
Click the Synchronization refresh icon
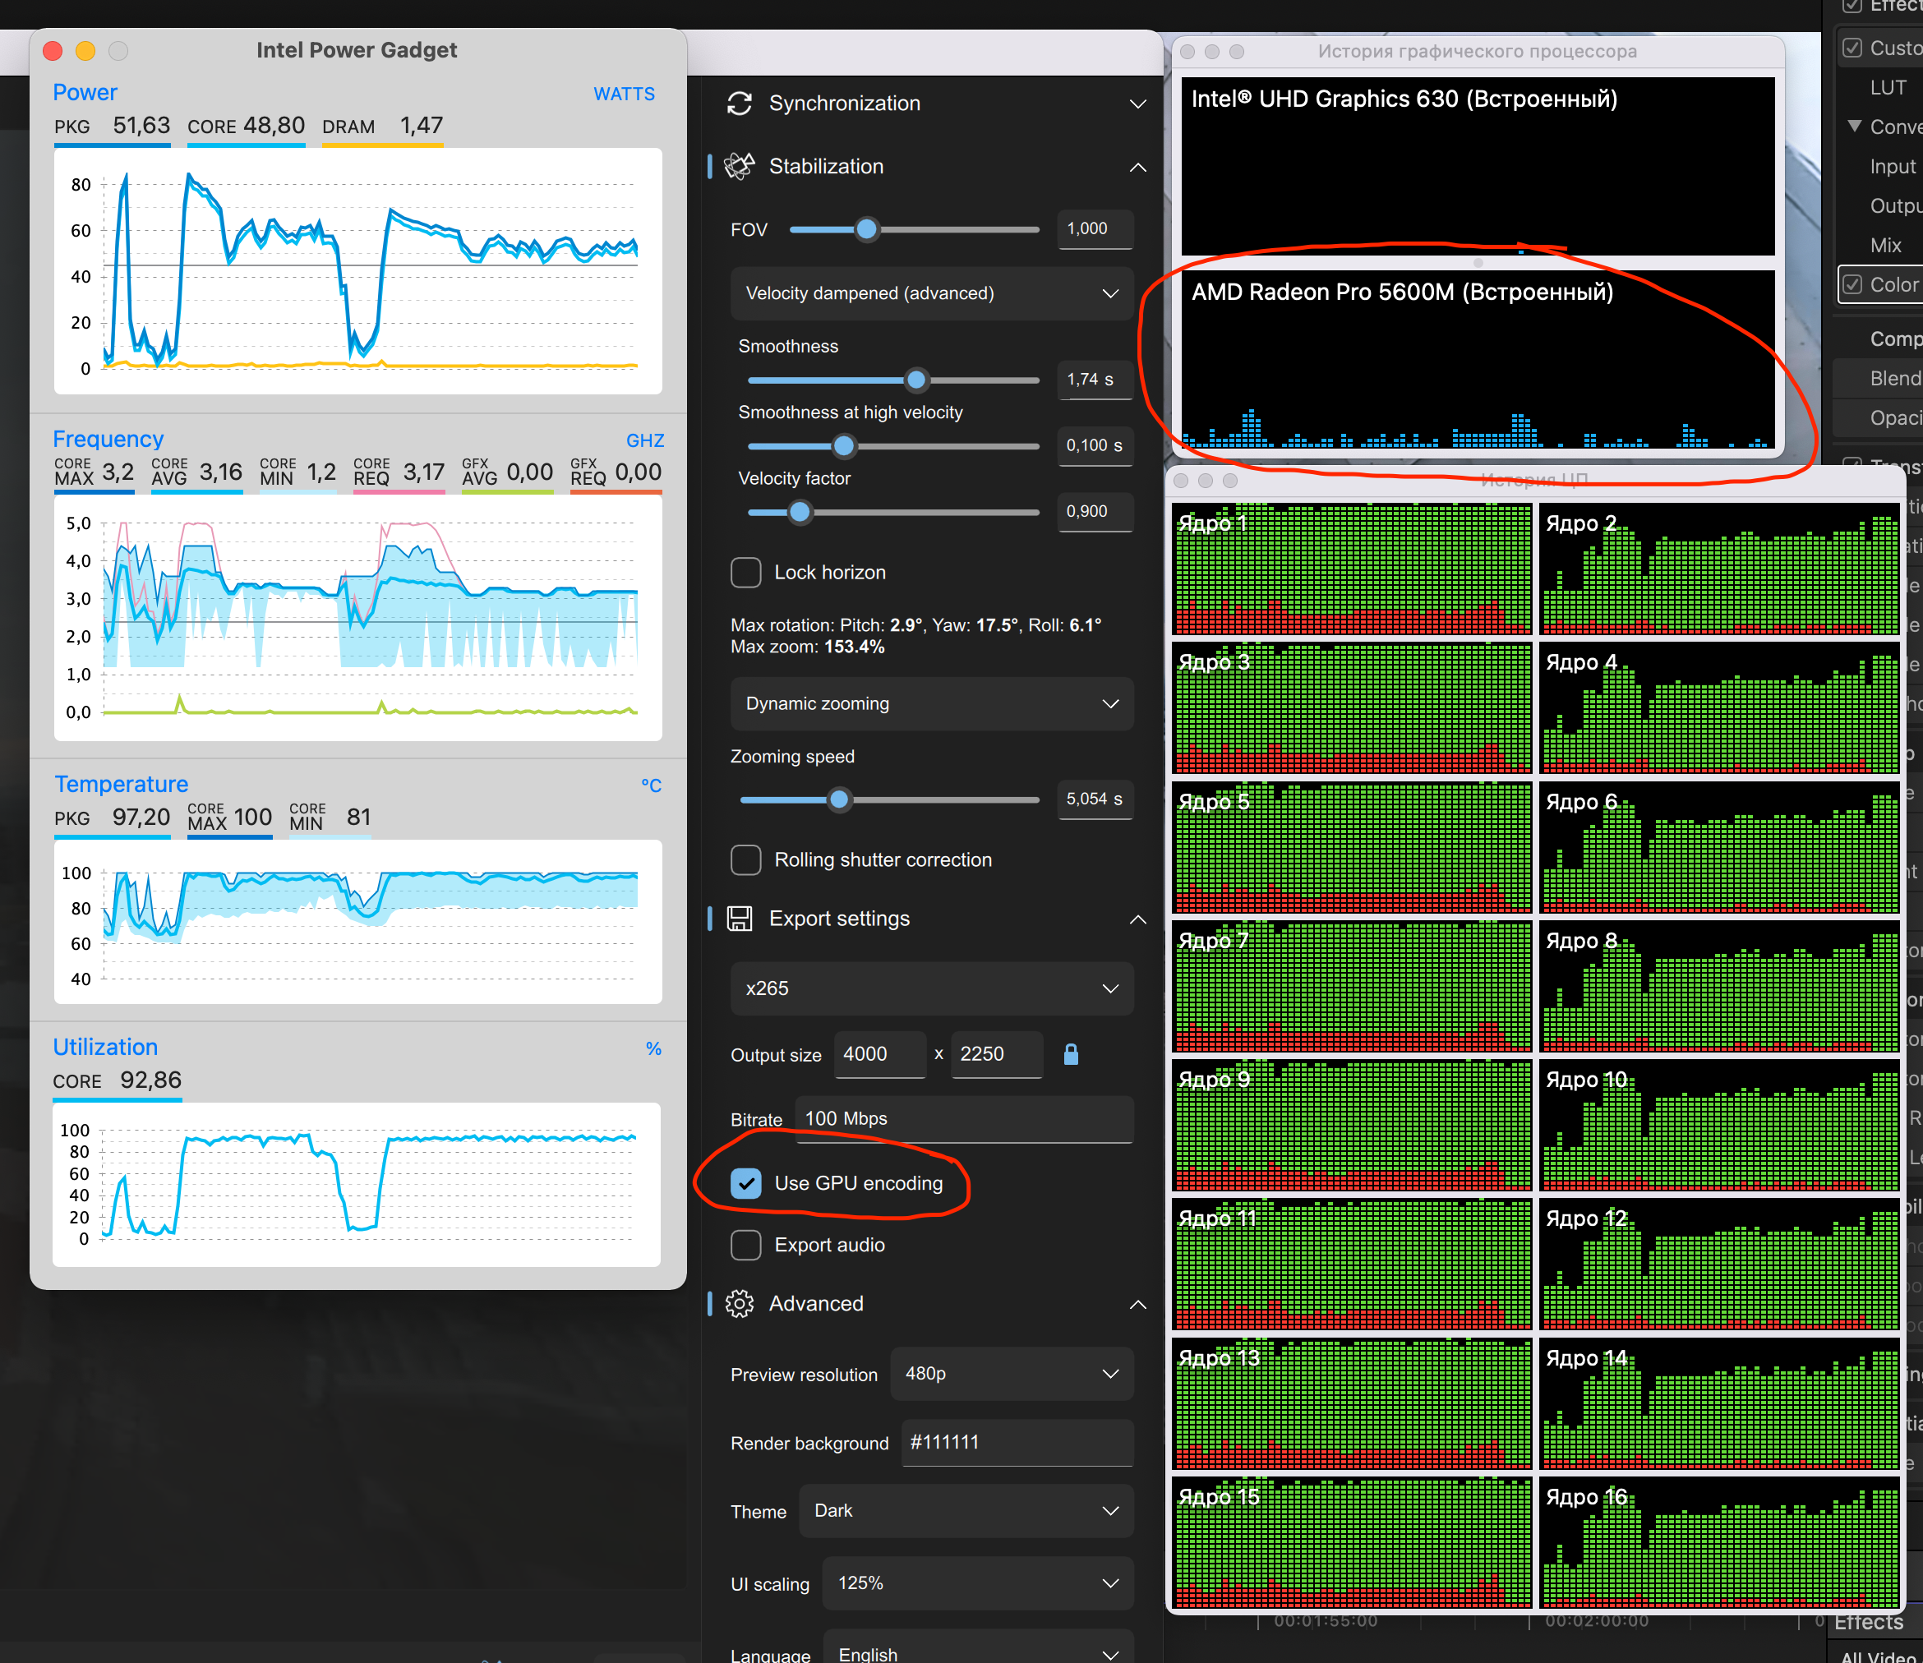pos(740,103)
